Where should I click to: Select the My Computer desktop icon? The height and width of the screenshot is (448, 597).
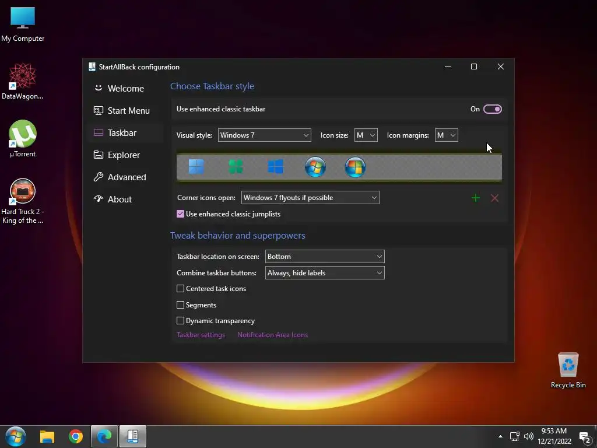pyautogui.click(x=23, y=24)
